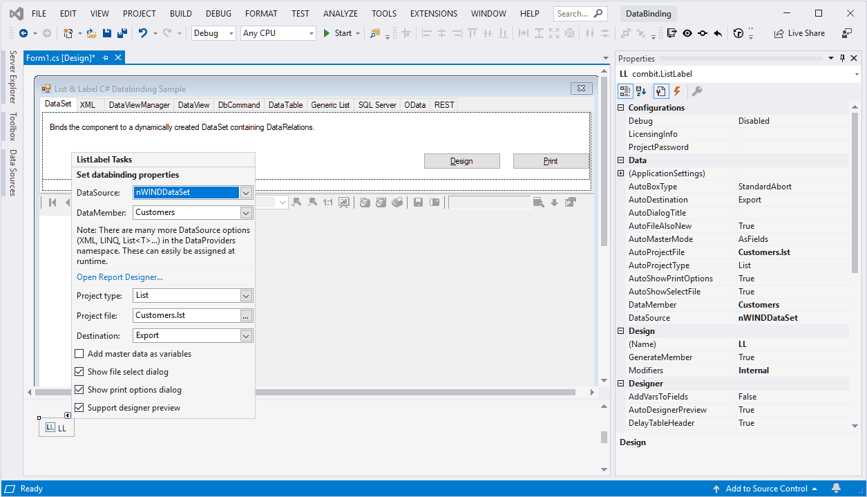Select the AutoProjectFile property value
The height and width of the screenshot is (497, 867).
point(792,252)
